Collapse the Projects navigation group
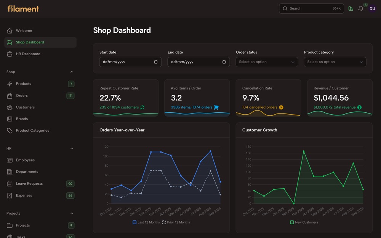The width and height of the screenshot is (381, 238). [72, 214]
